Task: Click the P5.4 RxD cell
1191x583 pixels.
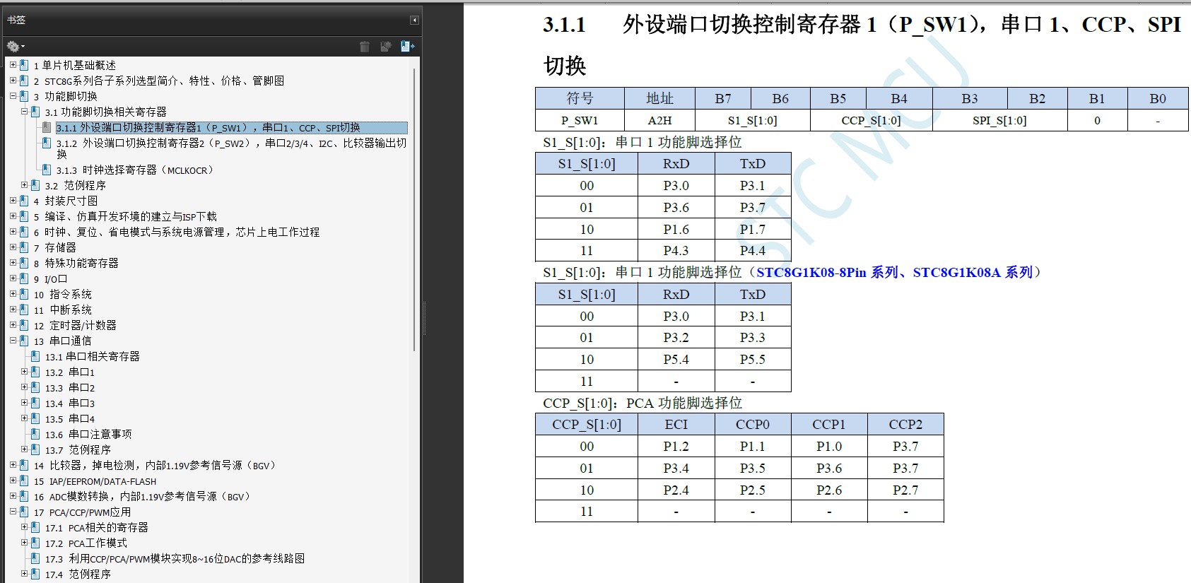Action: pyautogui.click(x=676, y=360)
